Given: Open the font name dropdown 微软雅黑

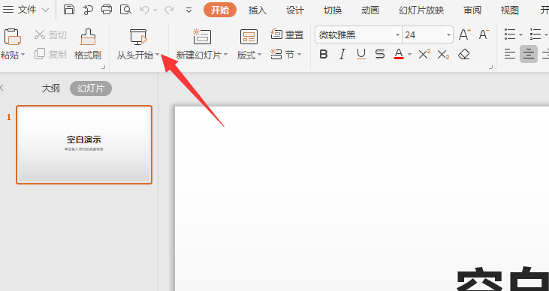Looking at the screenshot, I should point(397,35).
